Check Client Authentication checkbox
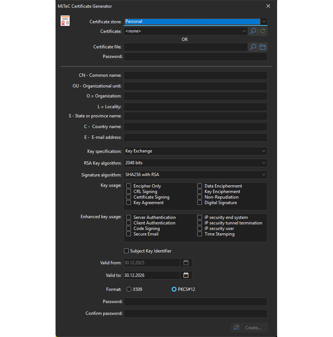 [129, 223]
